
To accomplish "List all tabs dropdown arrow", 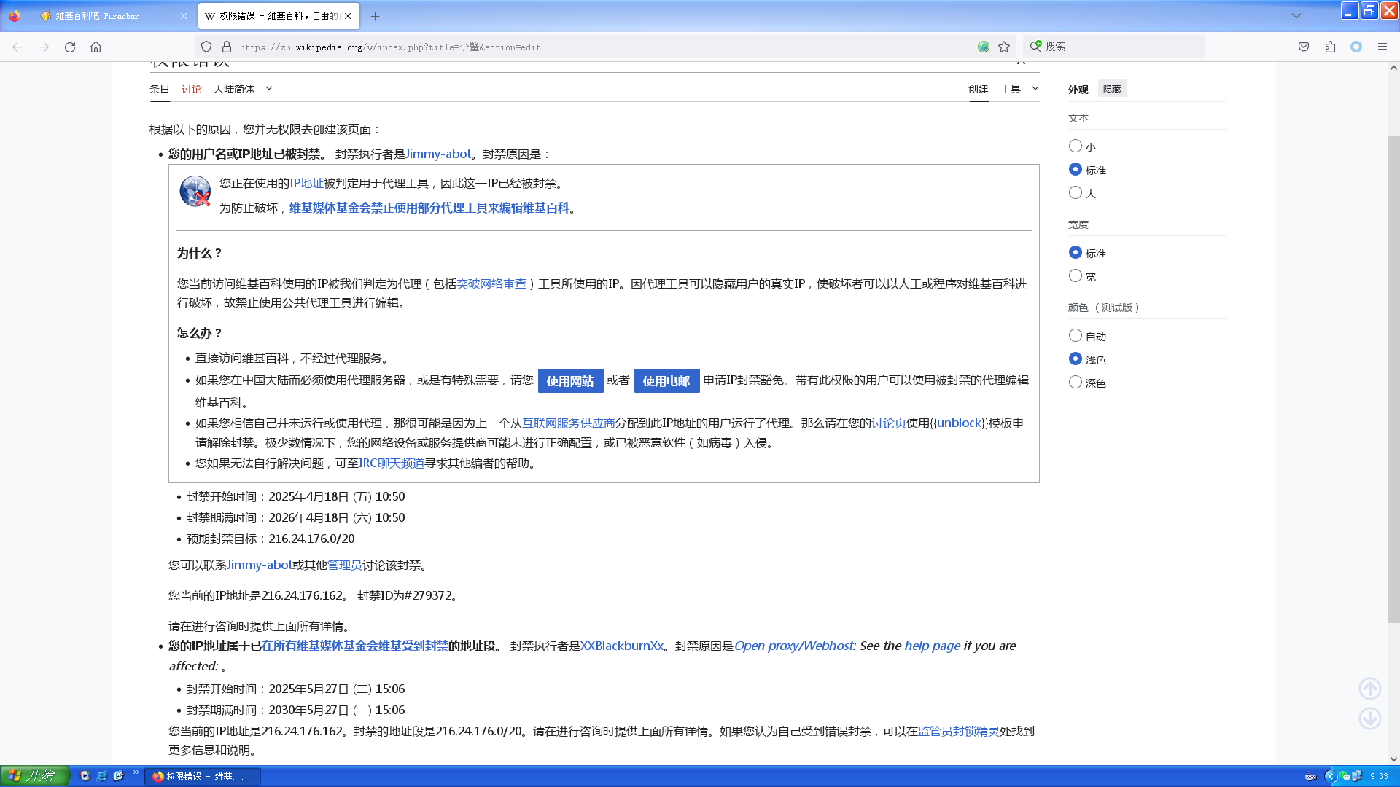I will coord(1296,16).
